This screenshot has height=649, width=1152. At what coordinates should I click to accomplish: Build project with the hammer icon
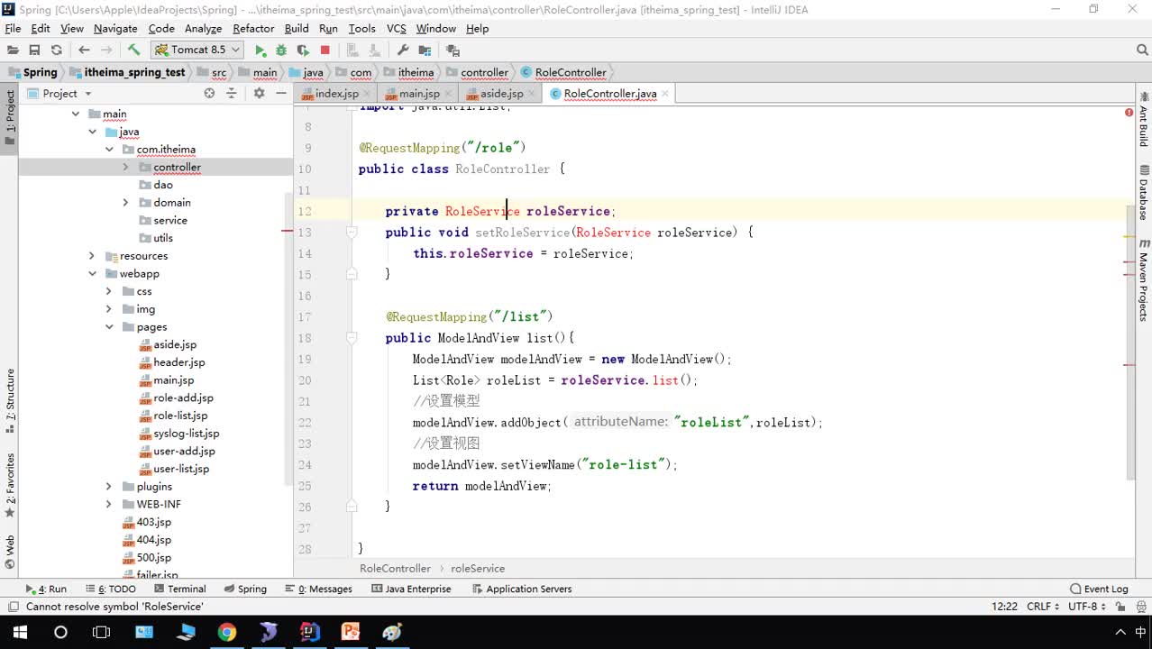coord(133,50)
